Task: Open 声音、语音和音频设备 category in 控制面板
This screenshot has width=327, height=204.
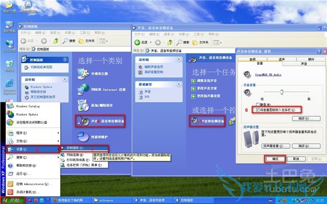Action: coord(100,121)
